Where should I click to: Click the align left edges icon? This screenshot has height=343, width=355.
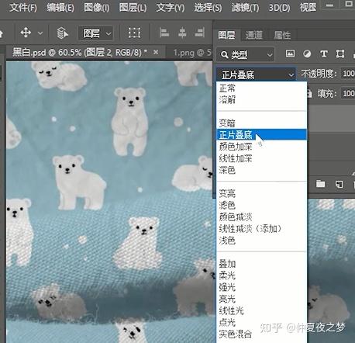[164, 33]
